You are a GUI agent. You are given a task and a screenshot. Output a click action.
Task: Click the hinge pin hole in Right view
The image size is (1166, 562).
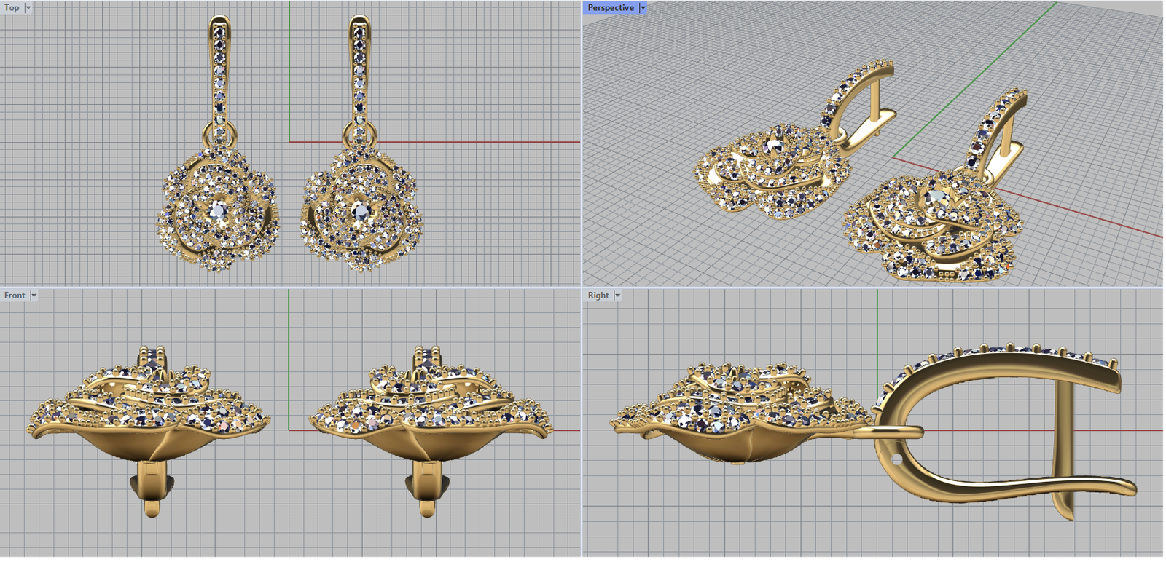tap(897, 460)
